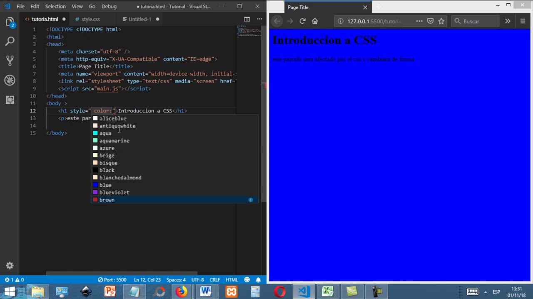Click the Buscar search field in Firefox
Viewport: 533px width, 299px height.
[476, 21]
